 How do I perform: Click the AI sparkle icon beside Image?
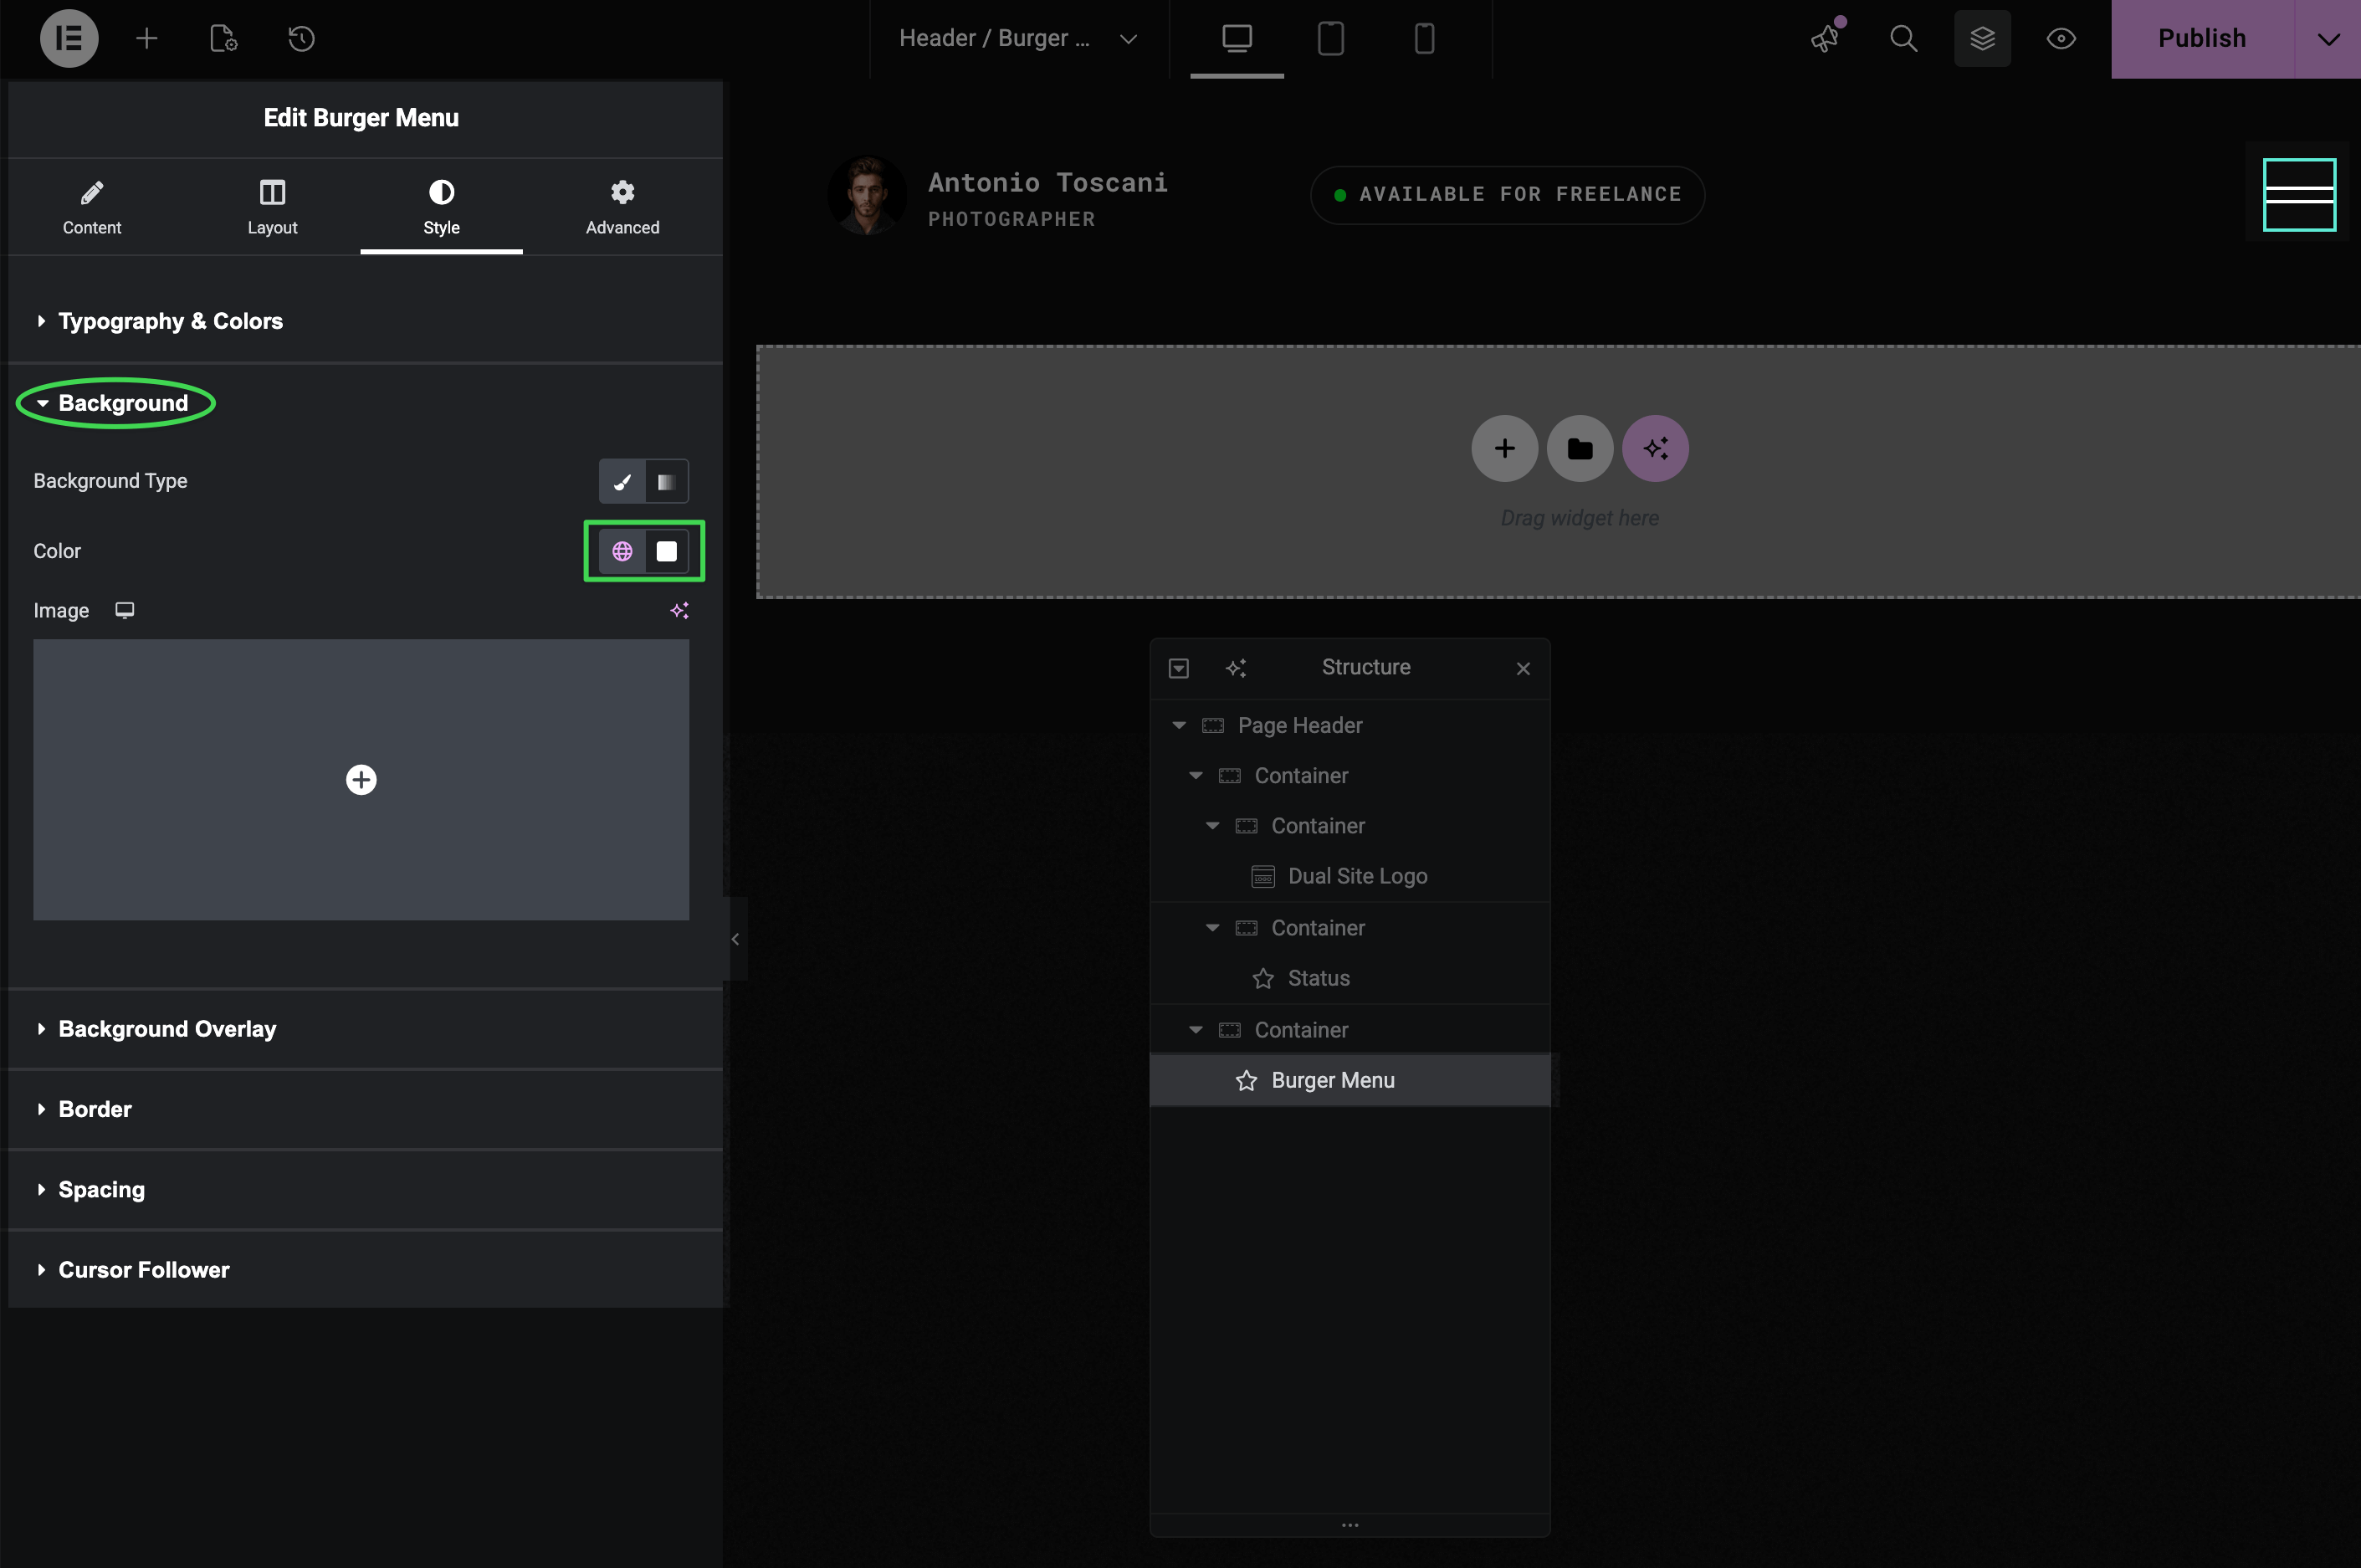(x=679, y=610)
